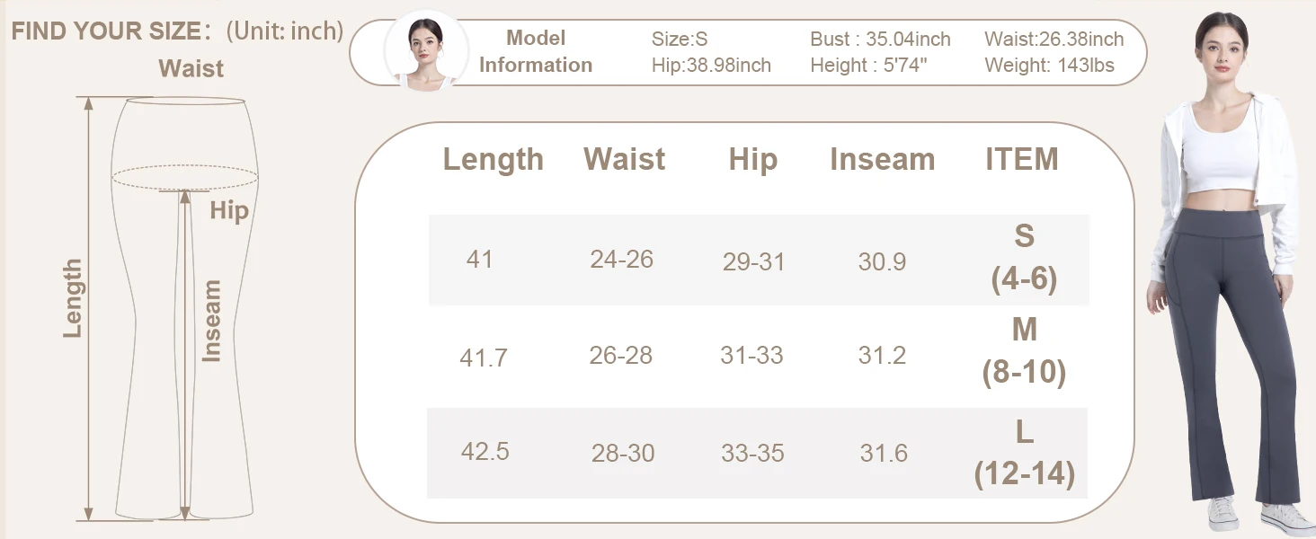
Task: Click the ITEM column header
Action: click(1022, 160)
